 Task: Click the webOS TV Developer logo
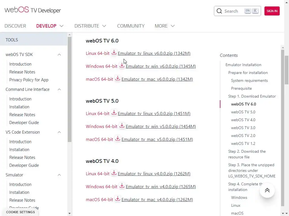[x=33, y=10]
